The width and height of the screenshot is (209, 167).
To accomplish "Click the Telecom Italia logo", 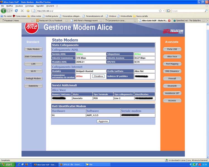I will 173,31.
